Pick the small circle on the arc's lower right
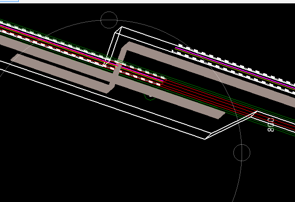 point(242,152)
